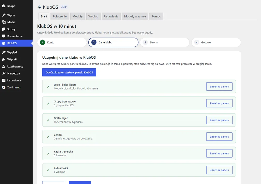Viewport: 261px width, 184px height.
Task: Switch to the Wygląd tab
Action: [93, 16]
